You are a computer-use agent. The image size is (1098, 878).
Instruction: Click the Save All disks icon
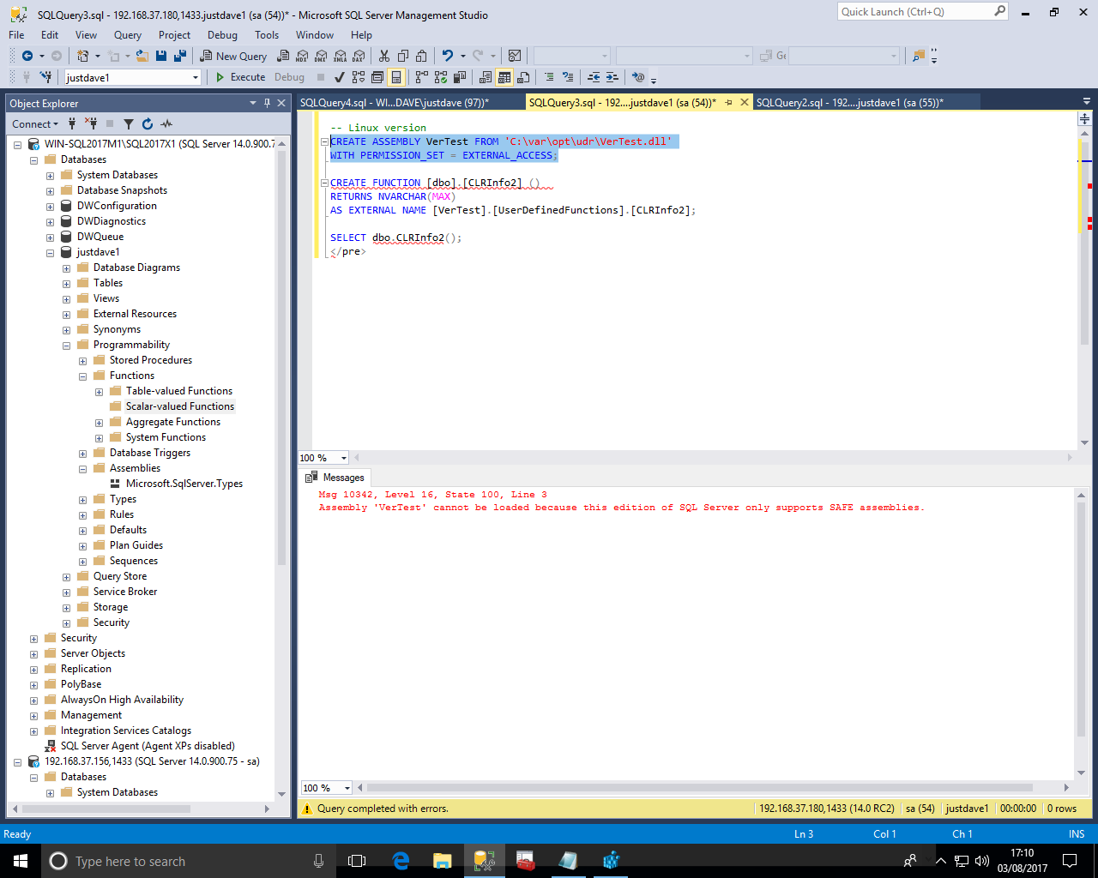180,57
